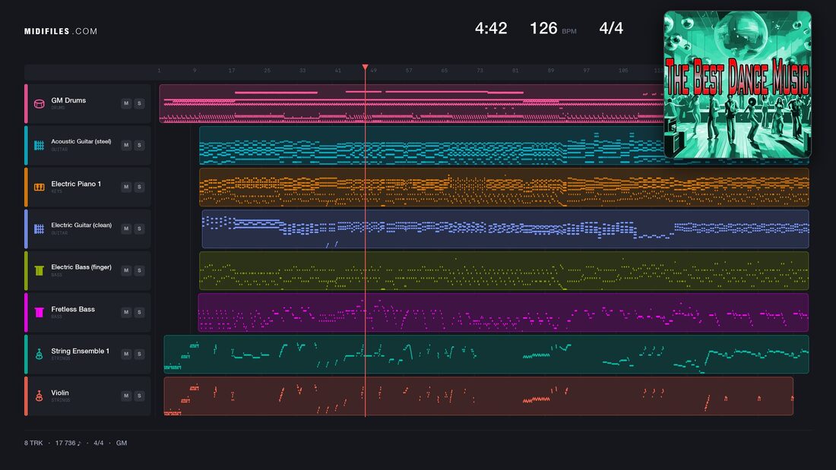836x470 pixels.
Task: Click the Acoustic Guitar (steel) track icon
Action: tap(39, 145)
